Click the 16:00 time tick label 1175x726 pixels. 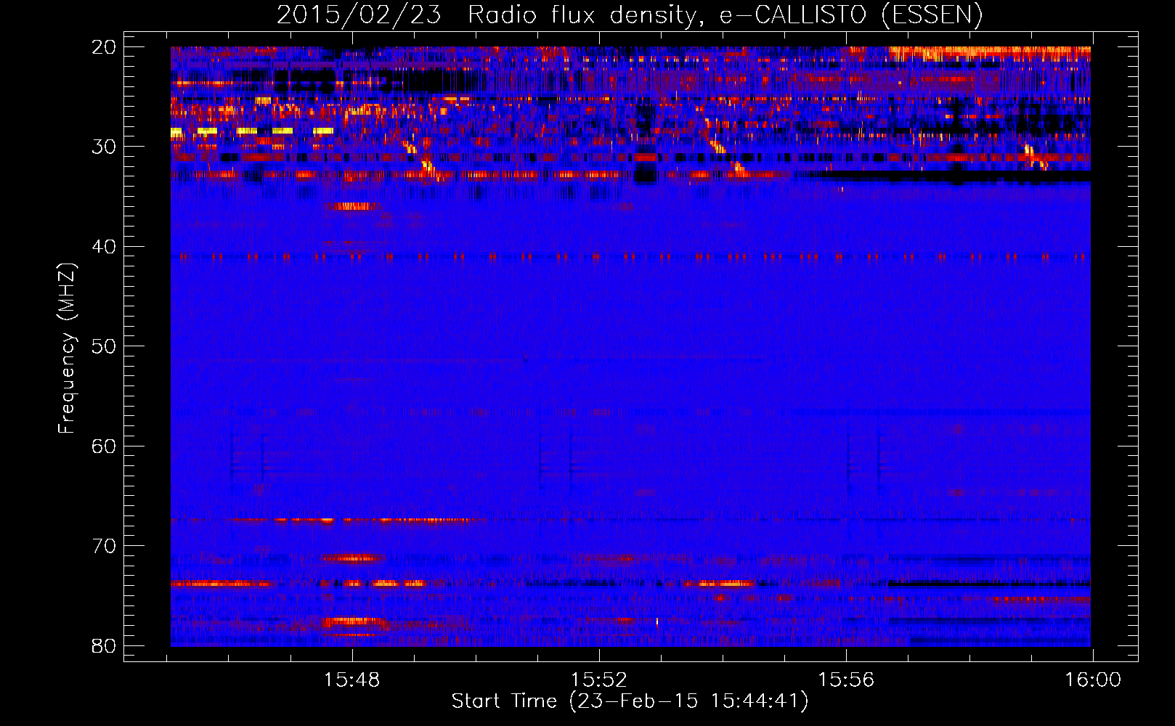(1093, 680)
